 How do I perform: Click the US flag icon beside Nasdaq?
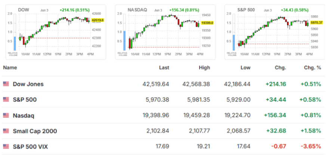[6, 115]
